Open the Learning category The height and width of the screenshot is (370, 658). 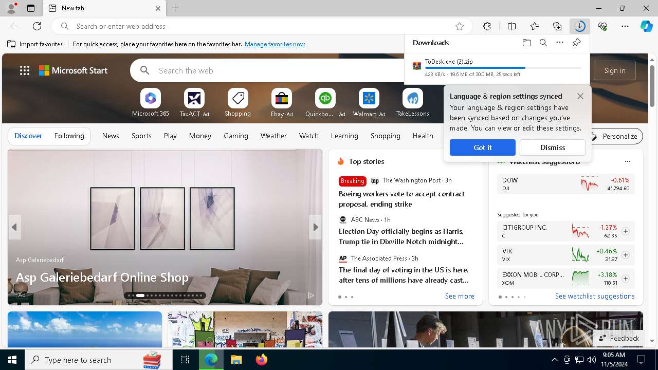pos(344,136)
